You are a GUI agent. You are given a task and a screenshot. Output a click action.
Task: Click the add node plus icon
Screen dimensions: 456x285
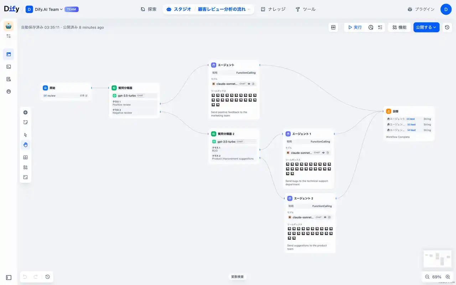pos(25,113)
